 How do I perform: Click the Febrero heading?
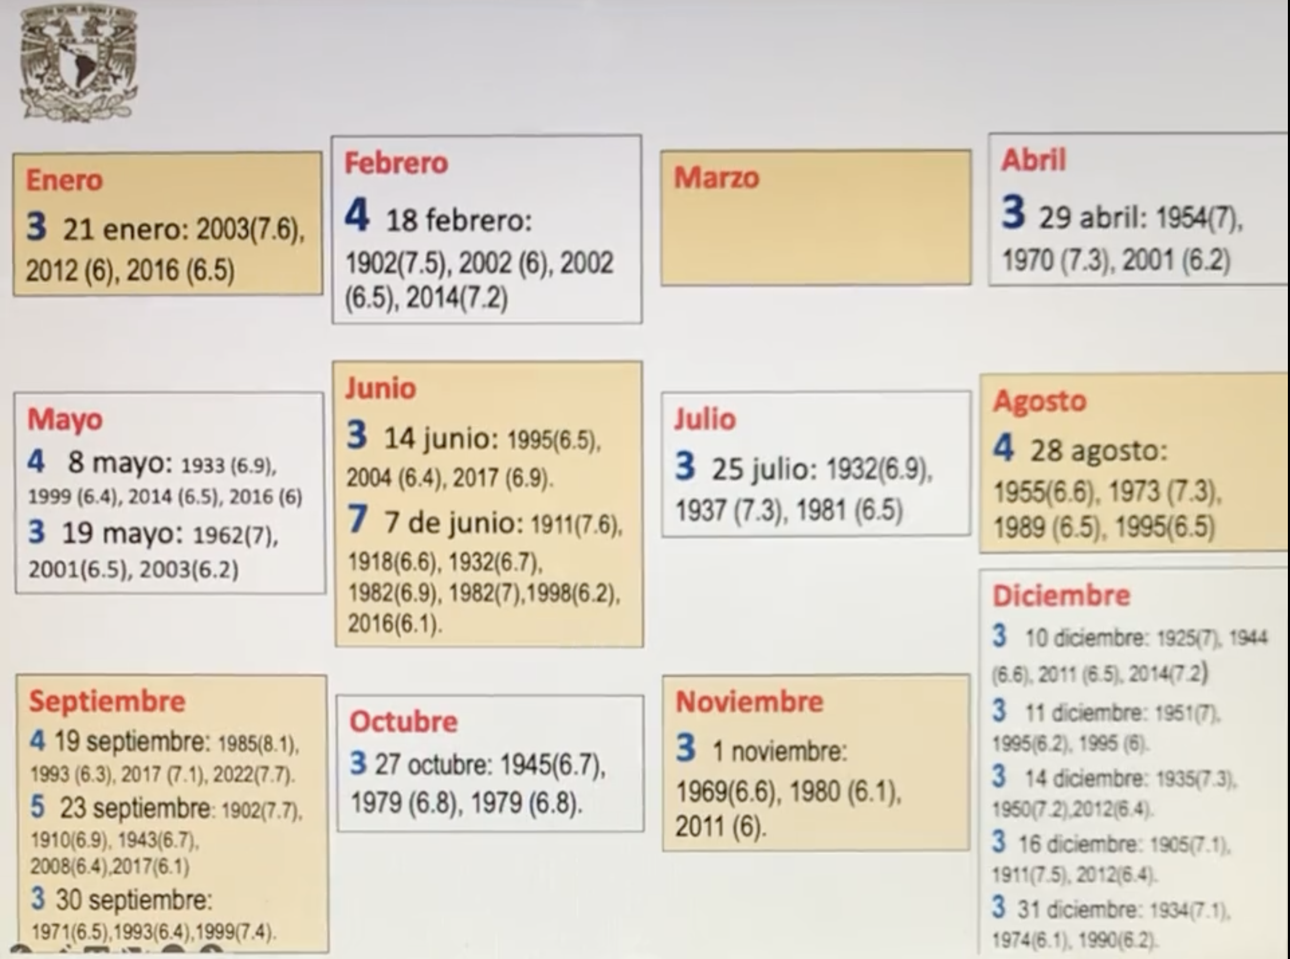(x=396, y=162)
